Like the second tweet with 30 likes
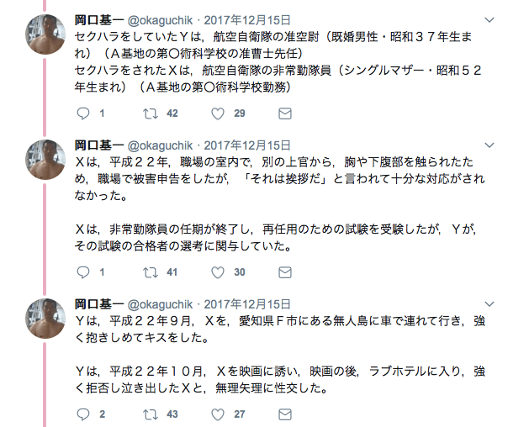 [217, 272]
